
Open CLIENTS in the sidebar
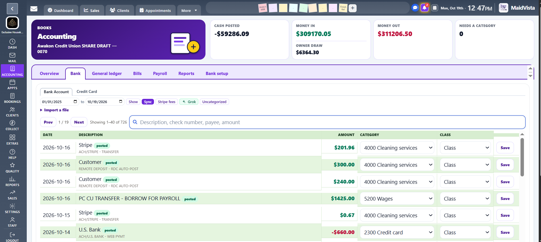click(x=12, y=112)
